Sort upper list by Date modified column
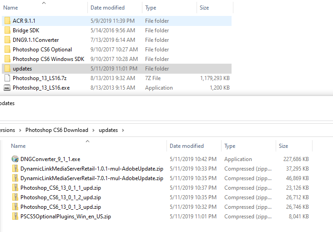The height and width of the screenshot is (232, 333). (x=108, y=8)
